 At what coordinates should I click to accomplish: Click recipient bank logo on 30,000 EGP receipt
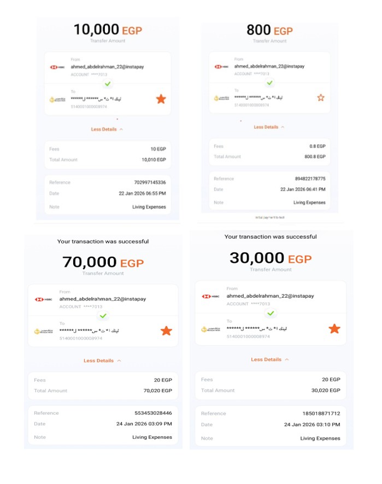click(210, 329)
